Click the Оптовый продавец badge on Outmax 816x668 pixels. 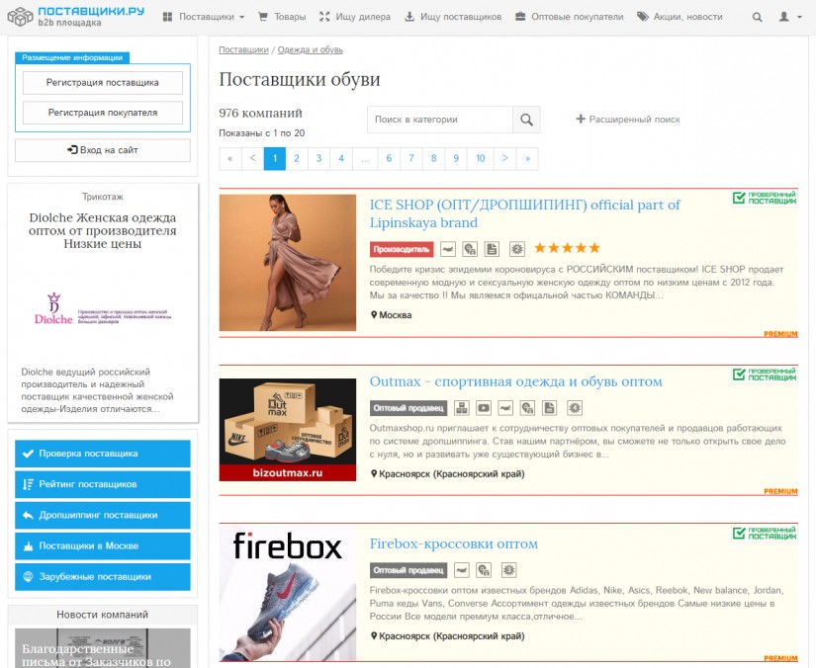(x=408, y=408)
